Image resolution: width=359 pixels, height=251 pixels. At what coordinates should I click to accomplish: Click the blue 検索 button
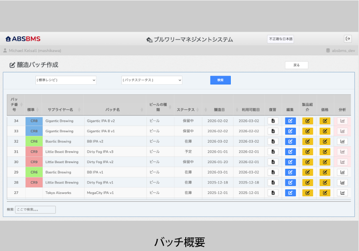click(x=220, y=80)
